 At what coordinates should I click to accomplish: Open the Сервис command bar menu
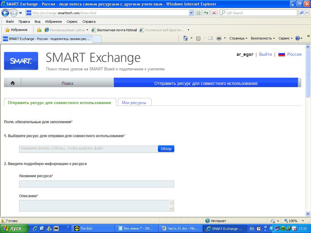(285, 38)
